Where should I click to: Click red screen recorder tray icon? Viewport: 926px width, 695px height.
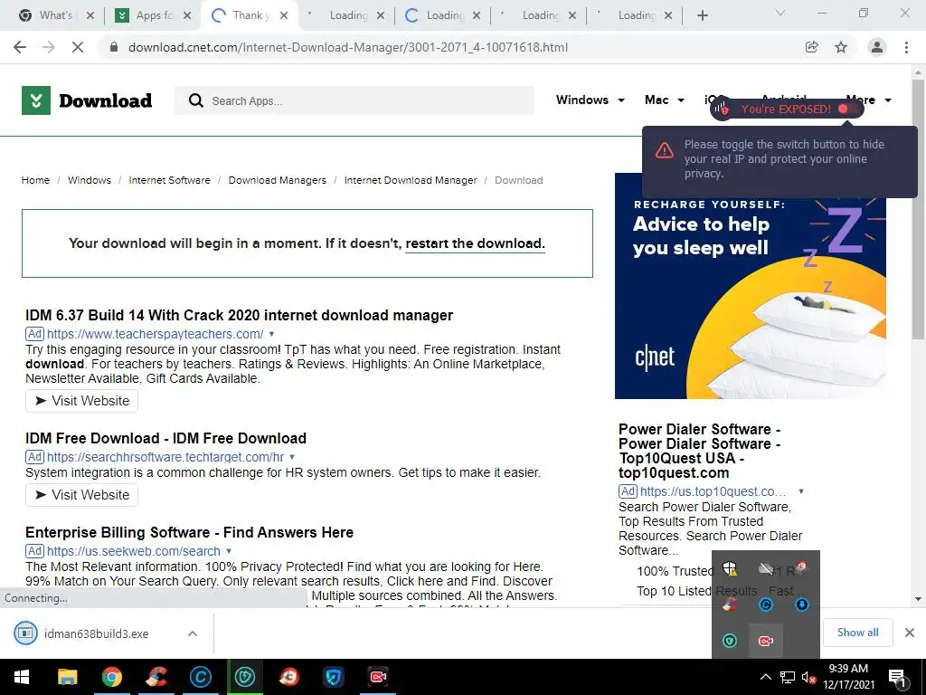tap(766, 641)
